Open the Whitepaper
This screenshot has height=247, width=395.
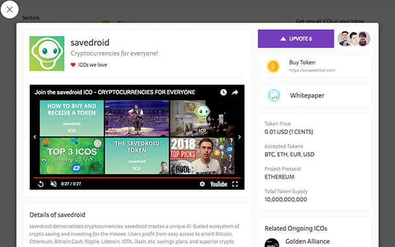[x=315, y=96]
